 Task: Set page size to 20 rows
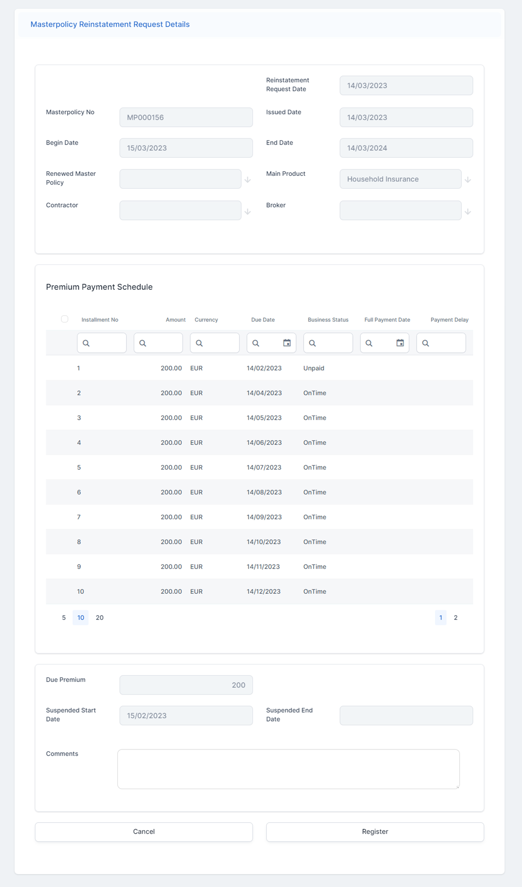pos(99,617)
